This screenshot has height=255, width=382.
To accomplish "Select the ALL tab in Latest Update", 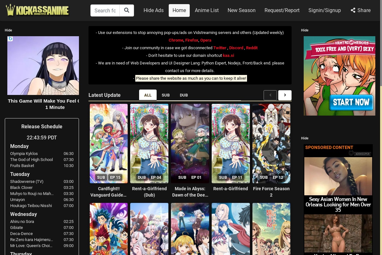I will click(148, 95).
